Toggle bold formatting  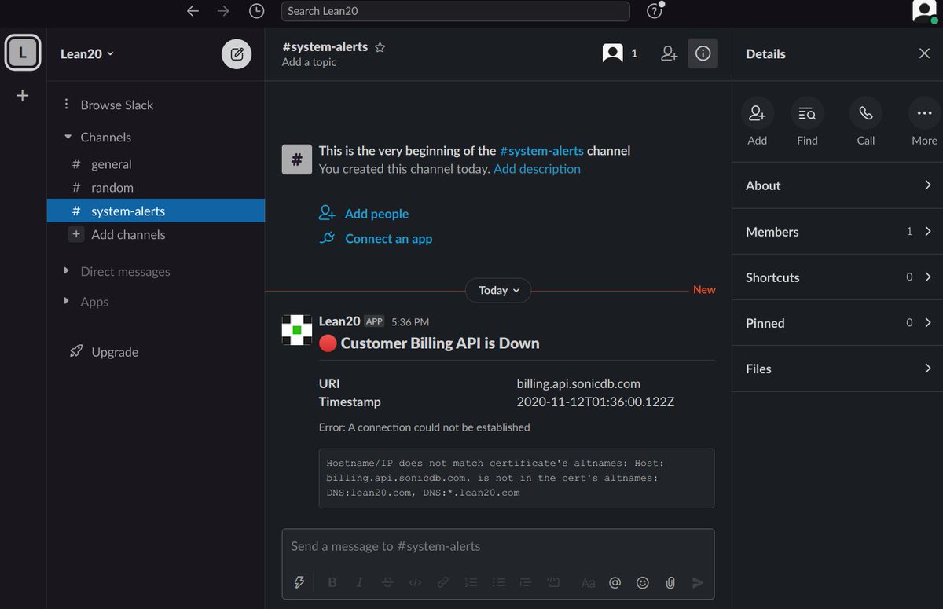pyautogui.click(x=332, y=582)
